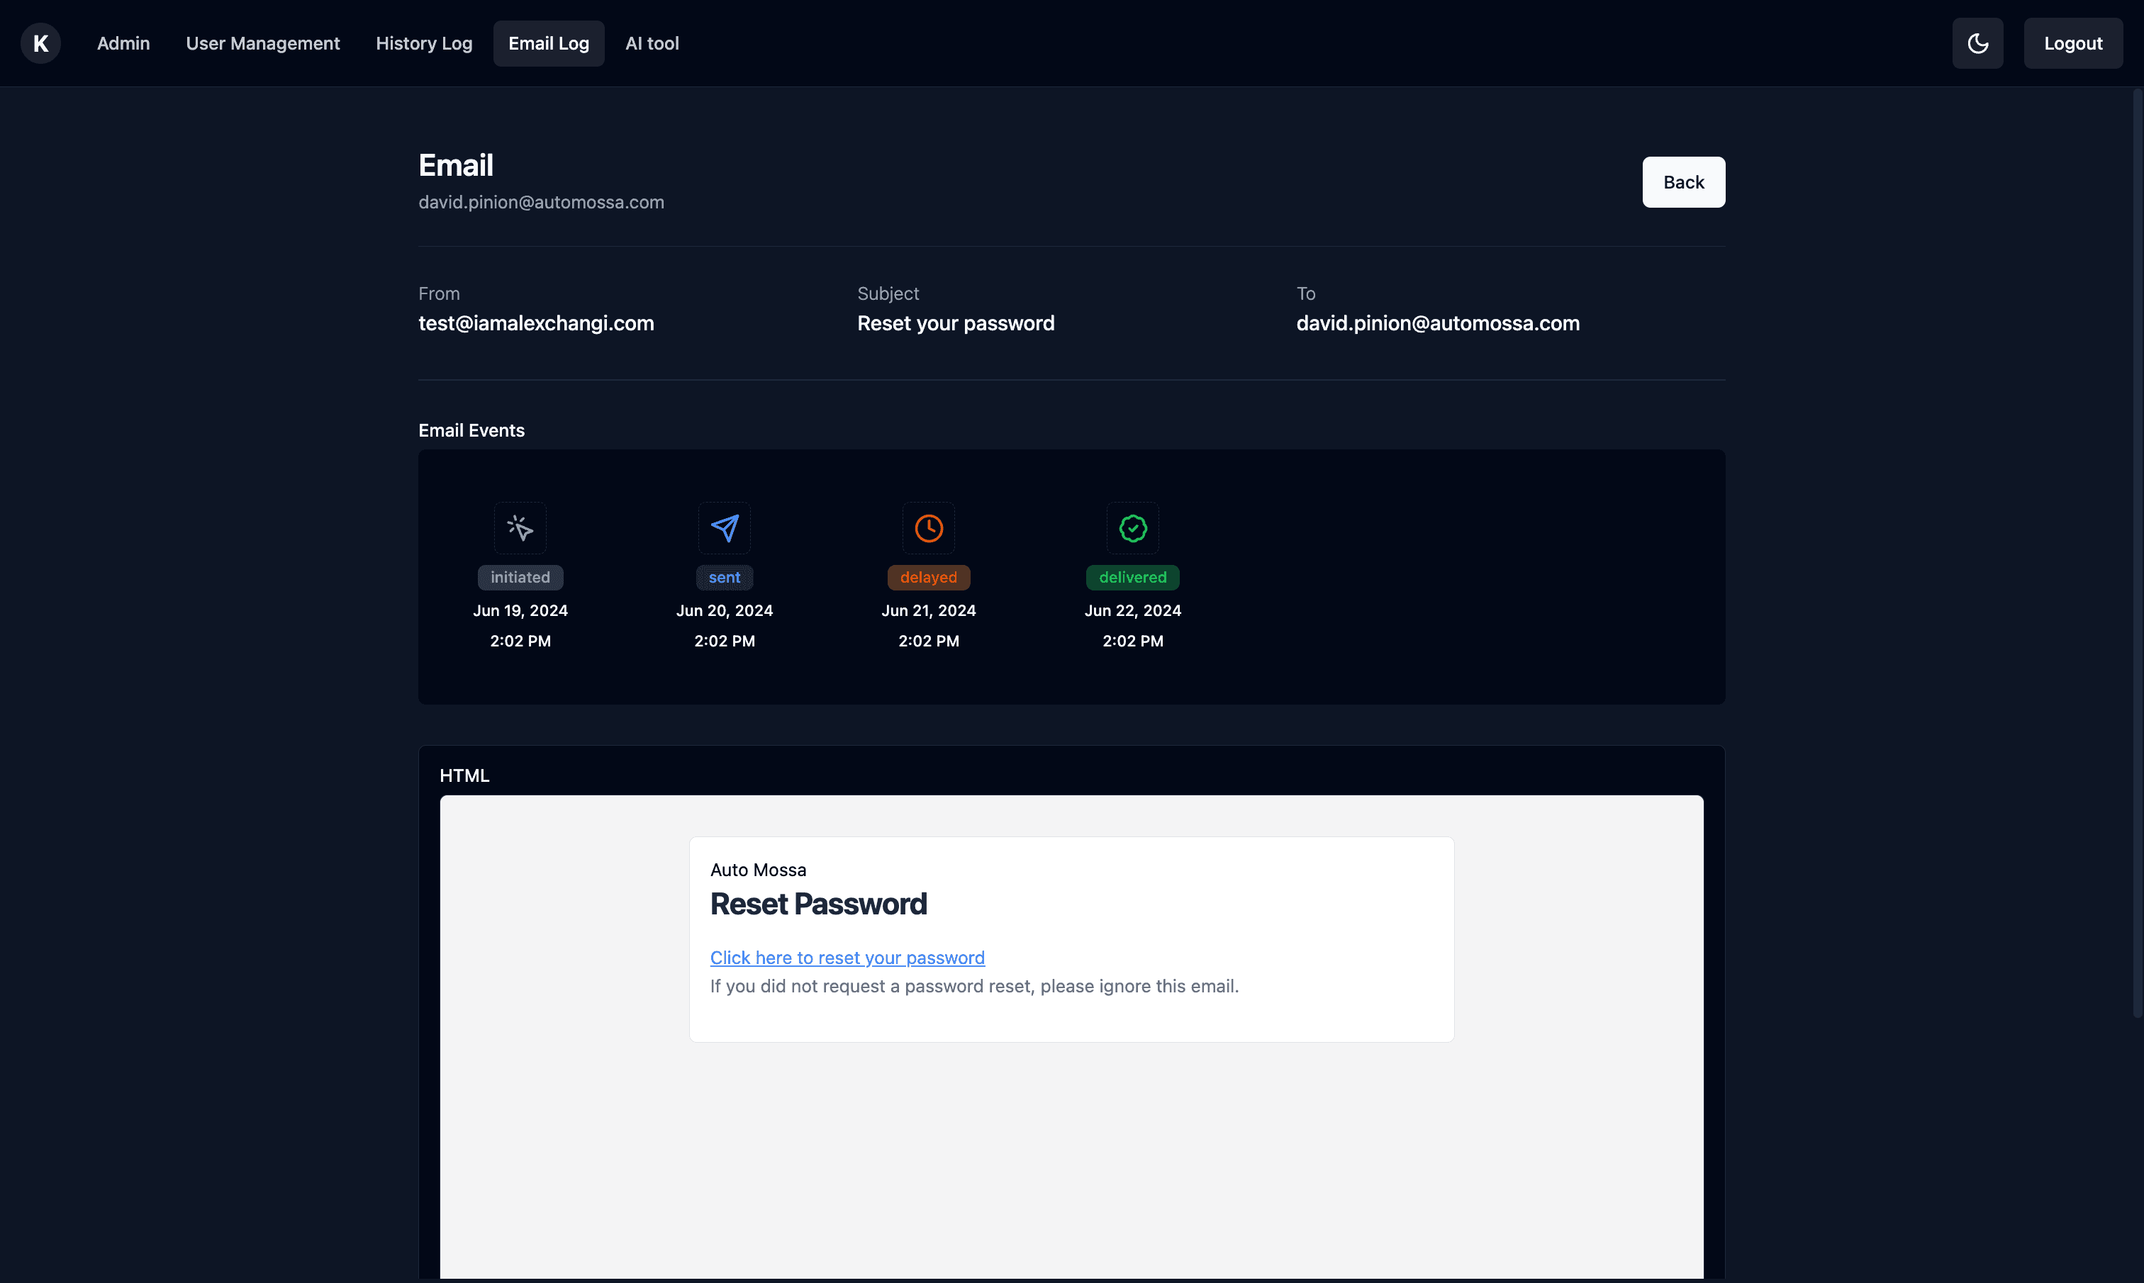Click the K logo avatar
Viewport: 2144px width, 1283px height.
pos(40,43)
